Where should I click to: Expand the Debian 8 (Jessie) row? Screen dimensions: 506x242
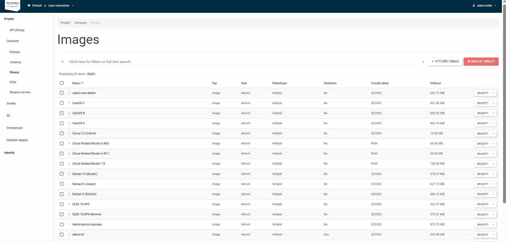(69, 184)
